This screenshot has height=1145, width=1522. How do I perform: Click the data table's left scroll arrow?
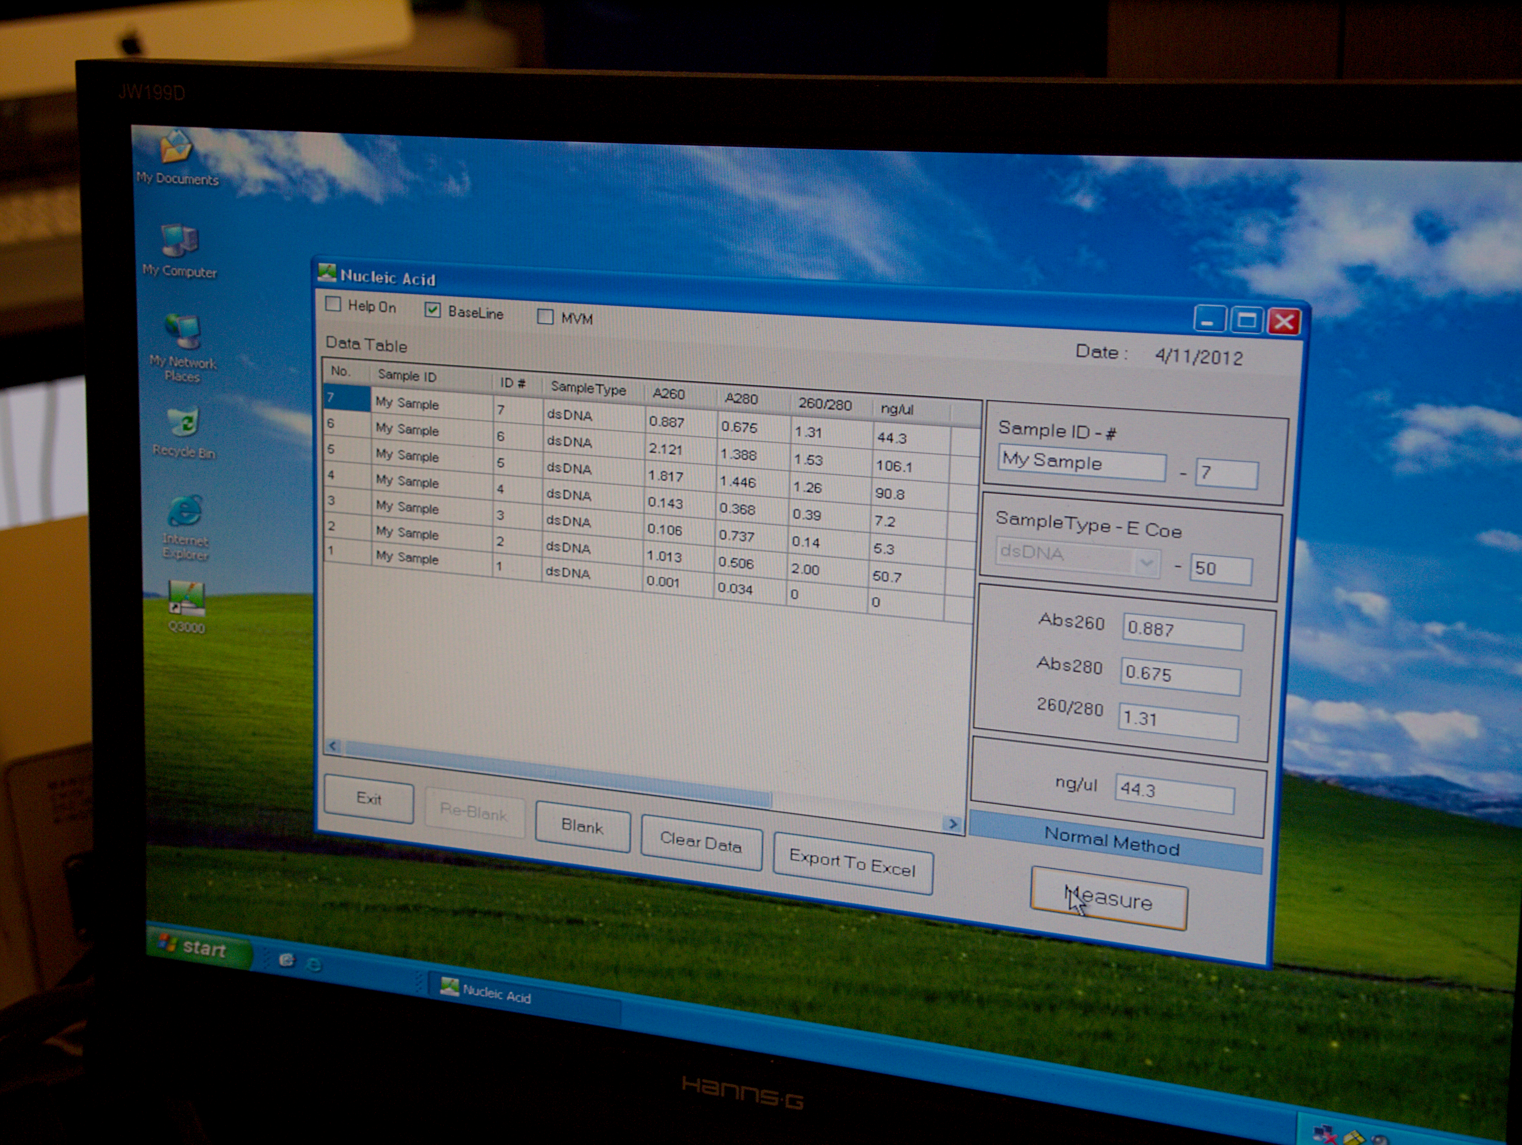click(x=333, y=746)
